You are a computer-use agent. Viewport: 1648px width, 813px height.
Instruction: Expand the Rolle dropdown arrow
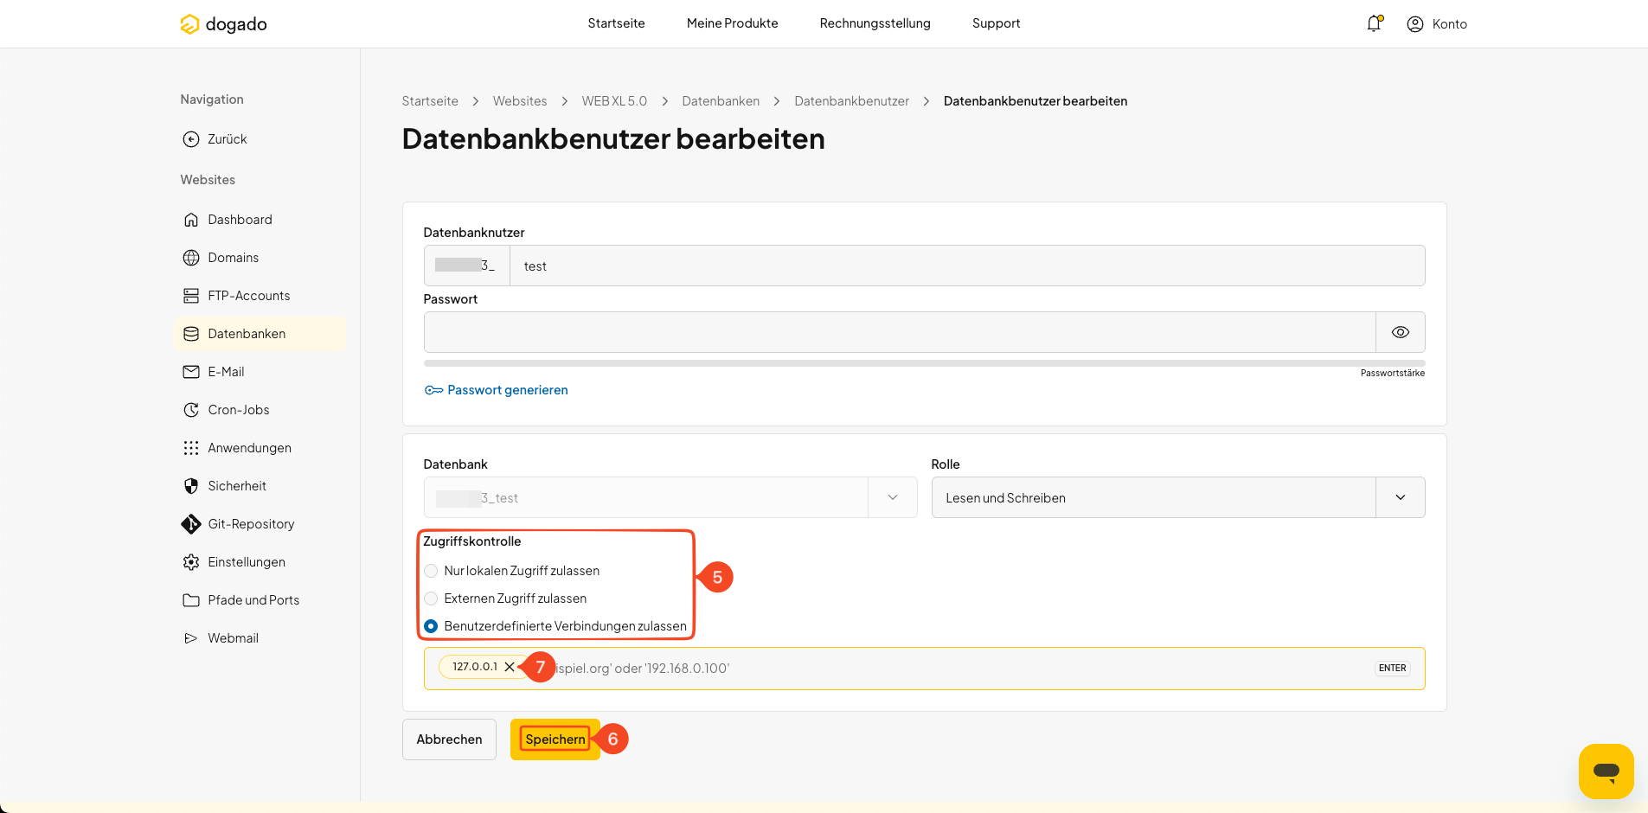click(x=1401, y=497)
